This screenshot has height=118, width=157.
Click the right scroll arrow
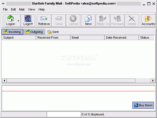click(153, 80)
